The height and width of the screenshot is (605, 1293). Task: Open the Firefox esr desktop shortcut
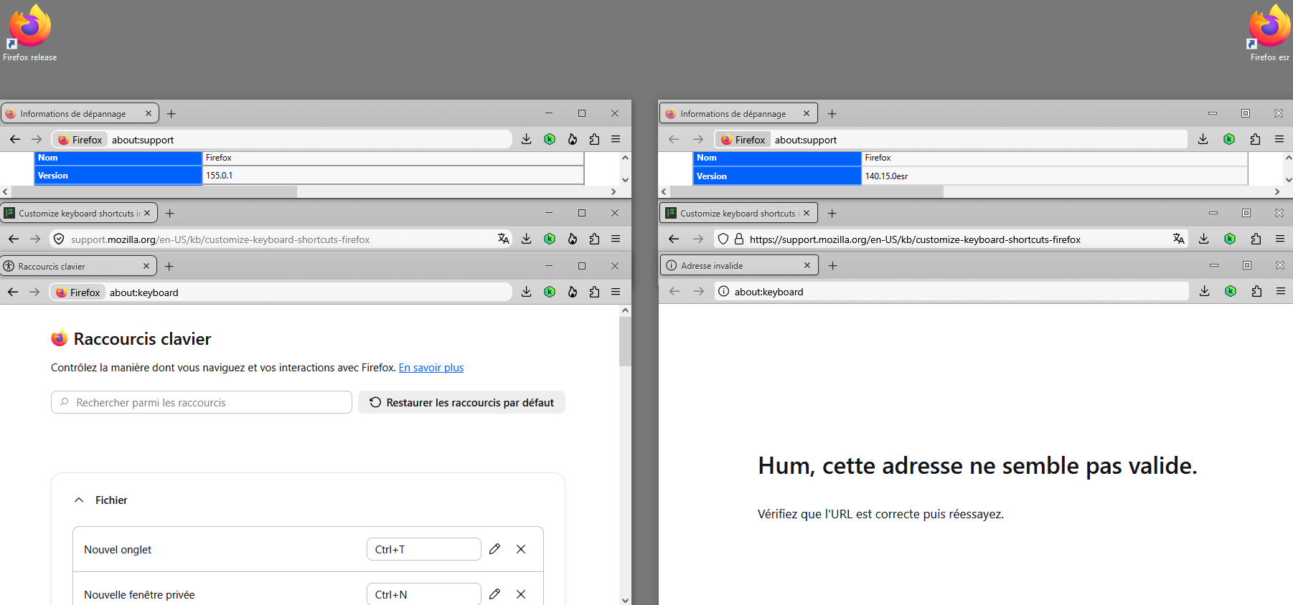coord(1269,32)
